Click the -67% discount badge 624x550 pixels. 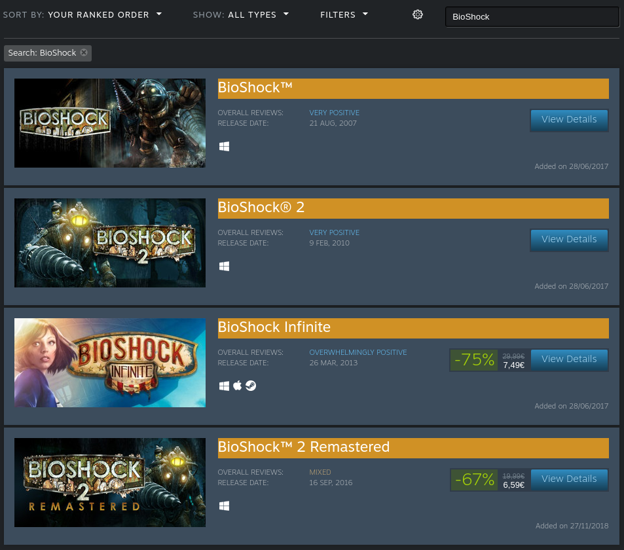[474, 479]
